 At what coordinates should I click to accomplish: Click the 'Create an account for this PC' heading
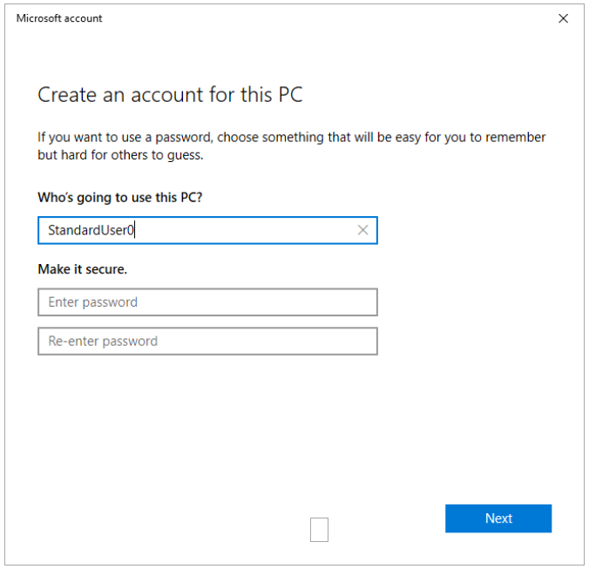point(170,95)
